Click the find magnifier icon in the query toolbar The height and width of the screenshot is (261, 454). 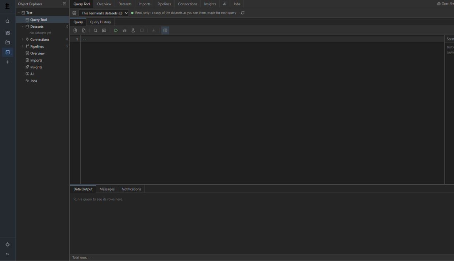point(96,31)
